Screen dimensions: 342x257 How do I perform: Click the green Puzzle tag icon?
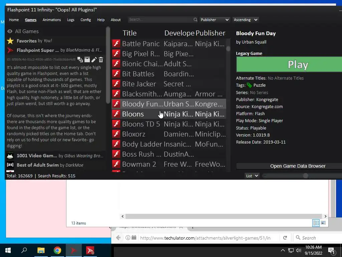click(249, 85)
